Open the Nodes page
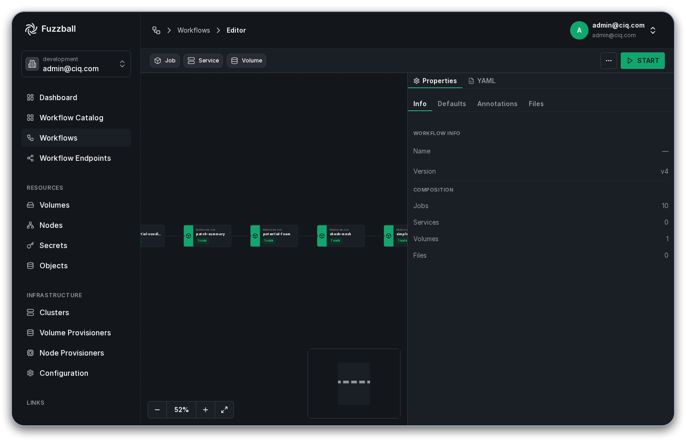This screenshot has height=441, width=686. 76,225
